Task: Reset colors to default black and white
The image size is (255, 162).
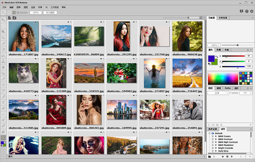Action: [x=209, y=64]
